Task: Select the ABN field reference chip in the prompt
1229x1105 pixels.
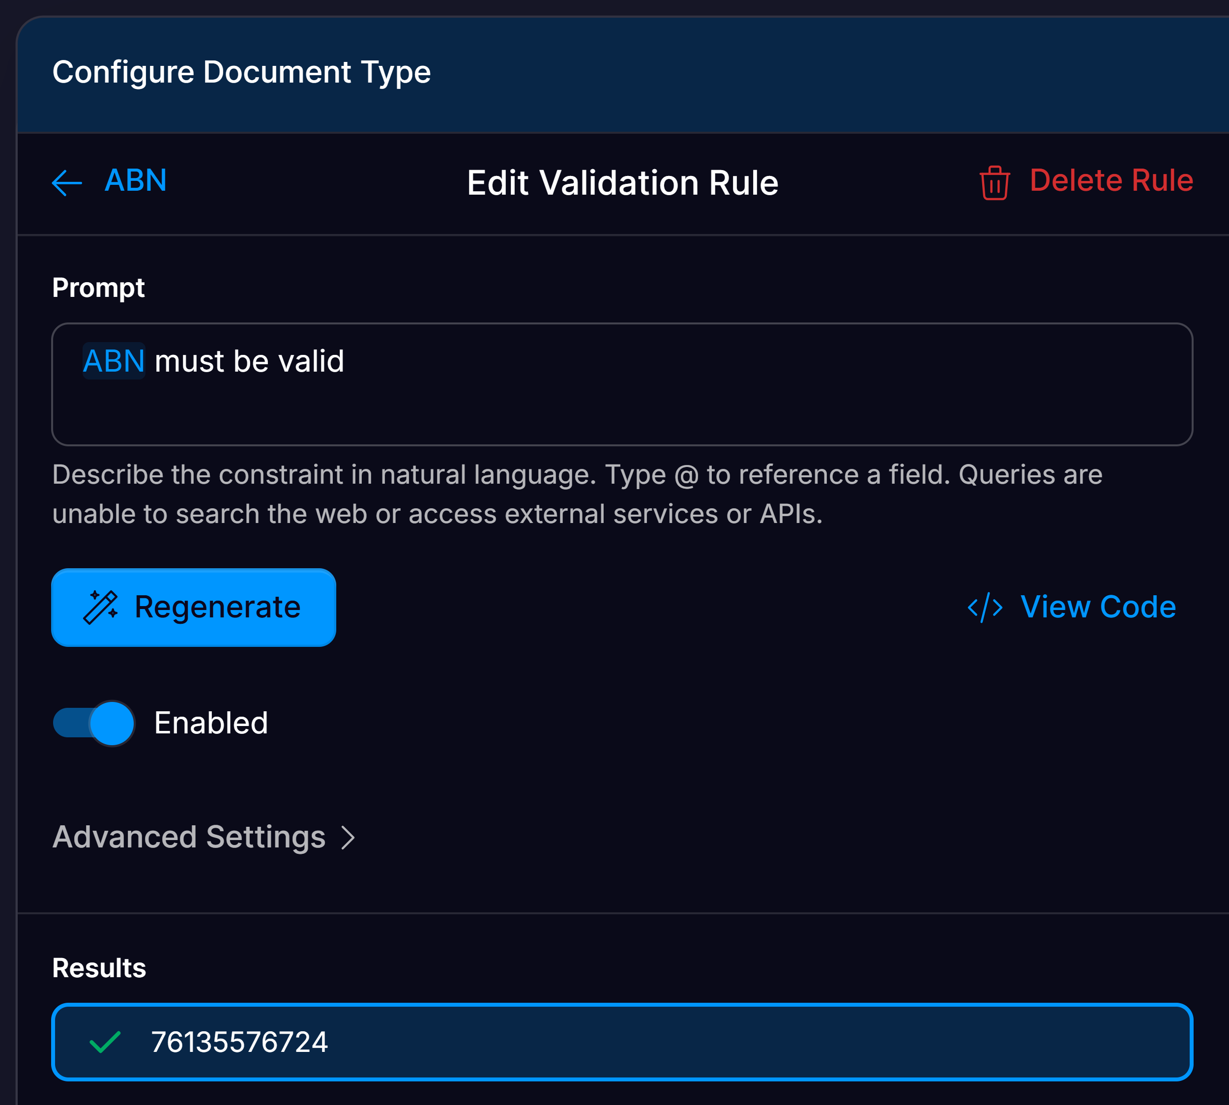Action: [113, 361]
